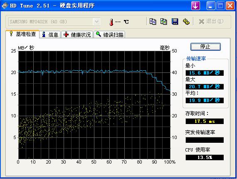Click the 停止 button
237x179 pixels.
(x=205, y=47)
